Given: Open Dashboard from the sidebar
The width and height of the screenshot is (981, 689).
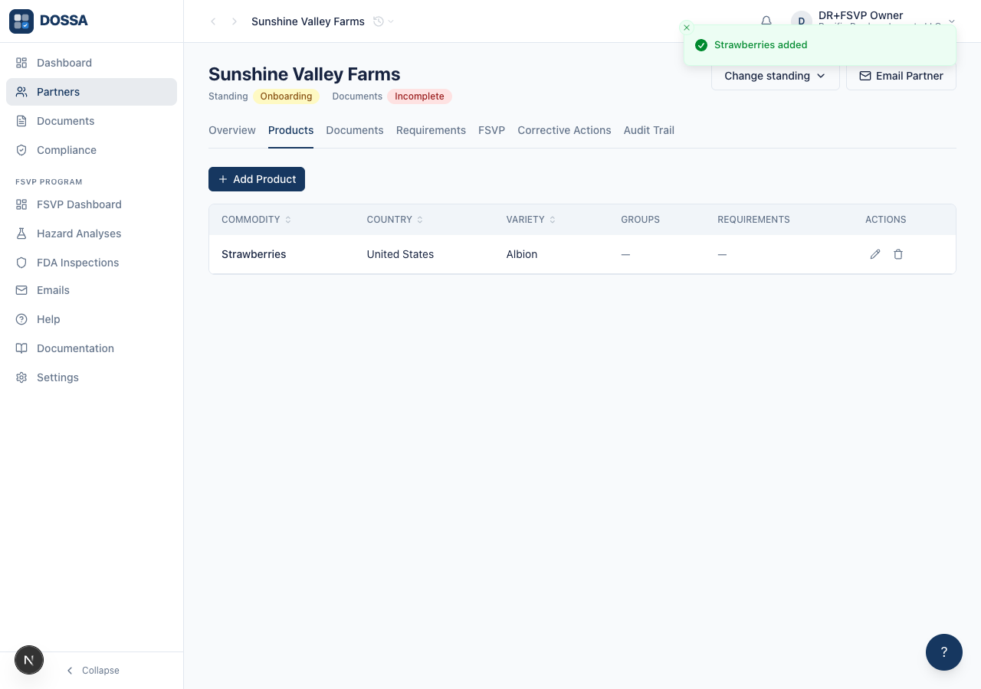Looking at the screenshot, I should click(x=91, y=63).
